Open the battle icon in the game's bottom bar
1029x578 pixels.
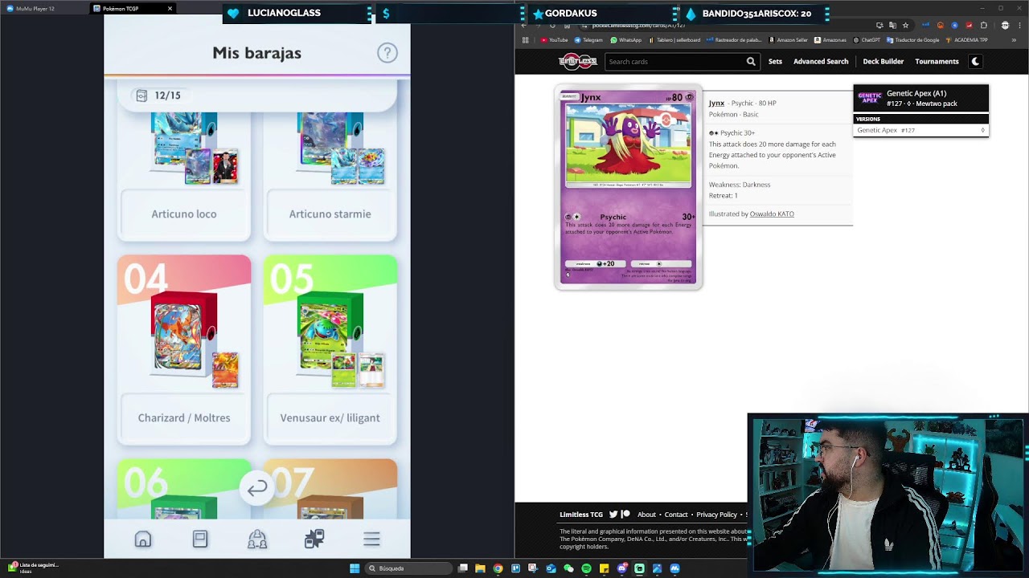pyautogui.click(x=314, y=539)
